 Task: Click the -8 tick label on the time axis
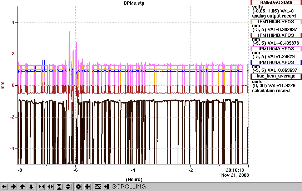[20, 170]
